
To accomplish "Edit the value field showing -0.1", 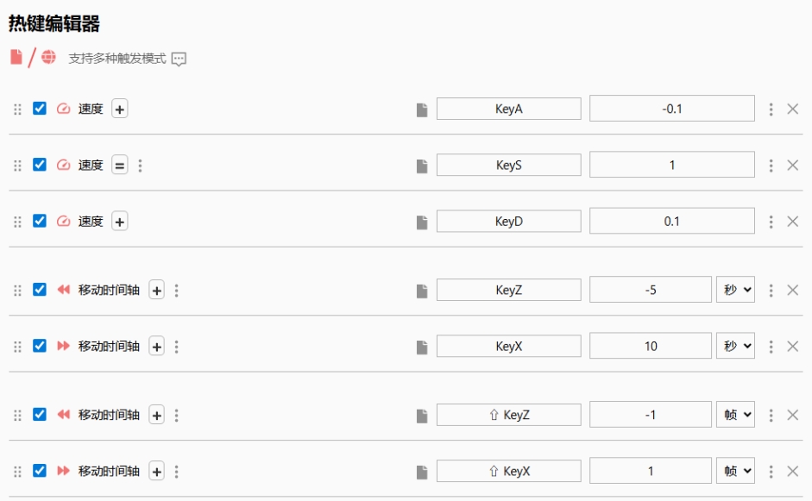I will (x=671, y=109).
